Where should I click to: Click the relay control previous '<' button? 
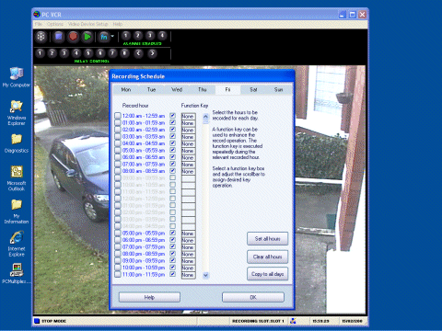click(139, 53)
